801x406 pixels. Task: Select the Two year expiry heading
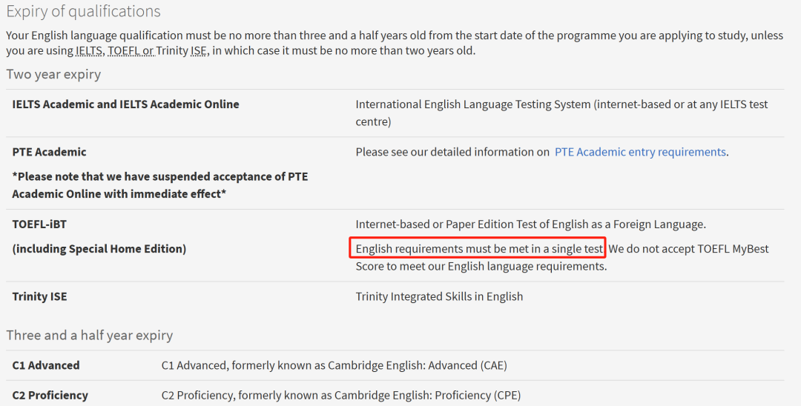click(x=53, y=74)
